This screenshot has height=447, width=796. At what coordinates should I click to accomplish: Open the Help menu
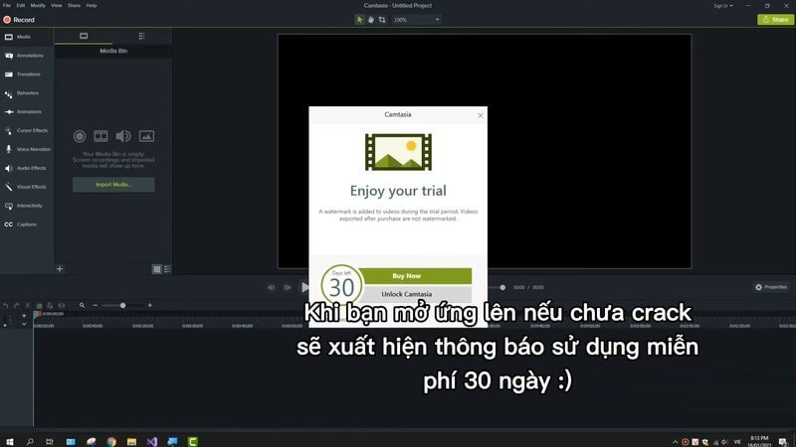(x=92, y=6)
